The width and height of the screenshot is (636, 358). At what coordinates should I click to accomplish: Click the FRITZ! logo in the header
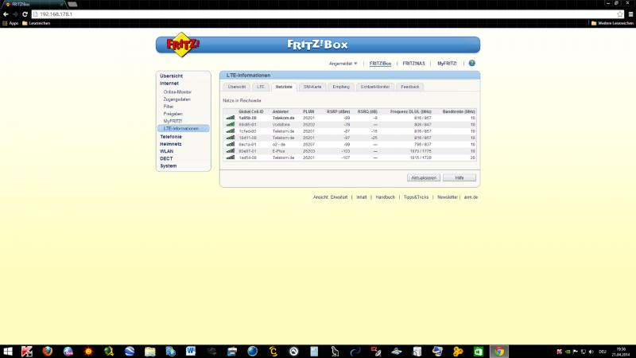coord(183,45)
